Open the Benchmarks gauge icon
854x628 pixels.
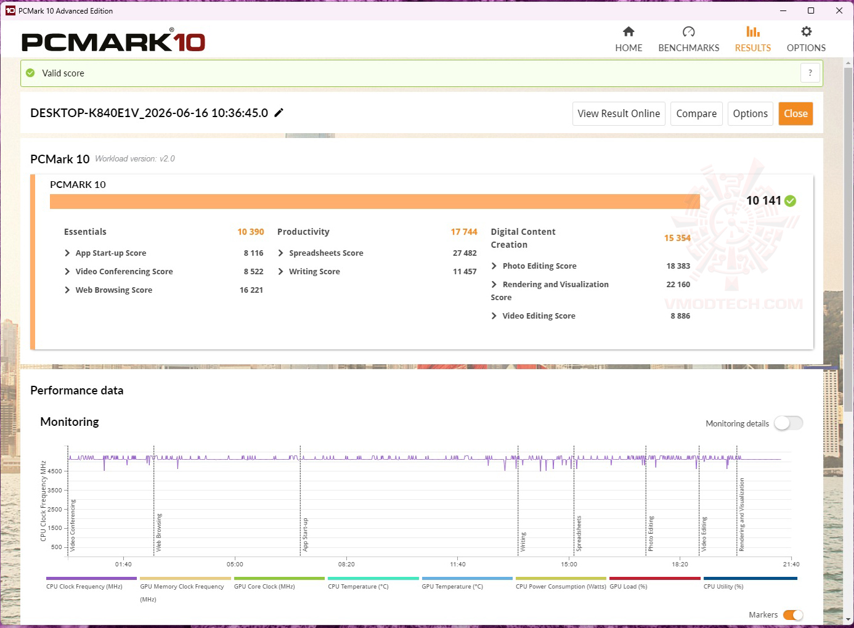pyautogui.click(x=689, y=31)
